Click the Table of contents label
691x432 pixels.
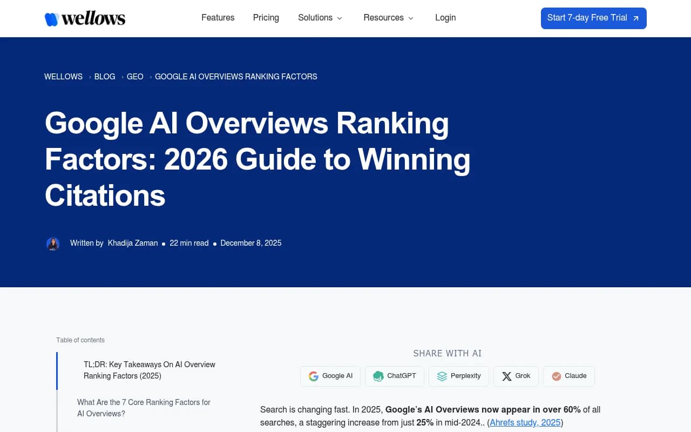[80, 340]
